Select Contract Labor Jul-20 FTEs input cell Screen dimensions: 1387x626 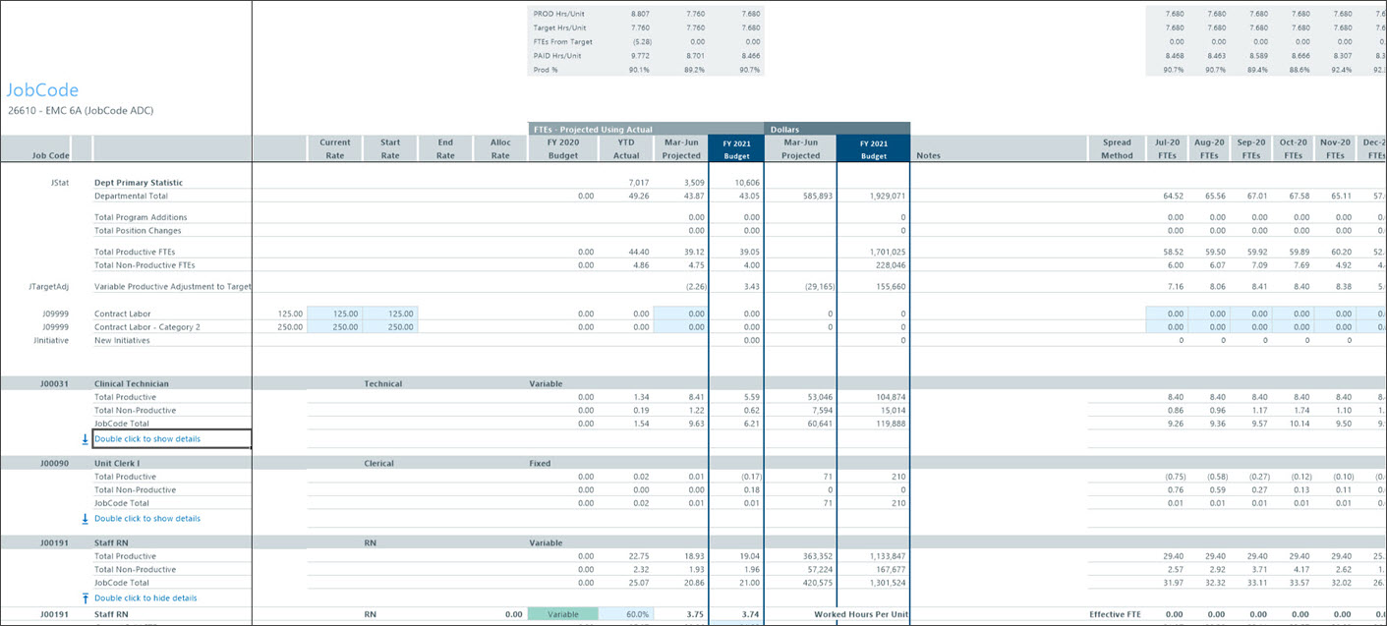[x=1167, y=313]
